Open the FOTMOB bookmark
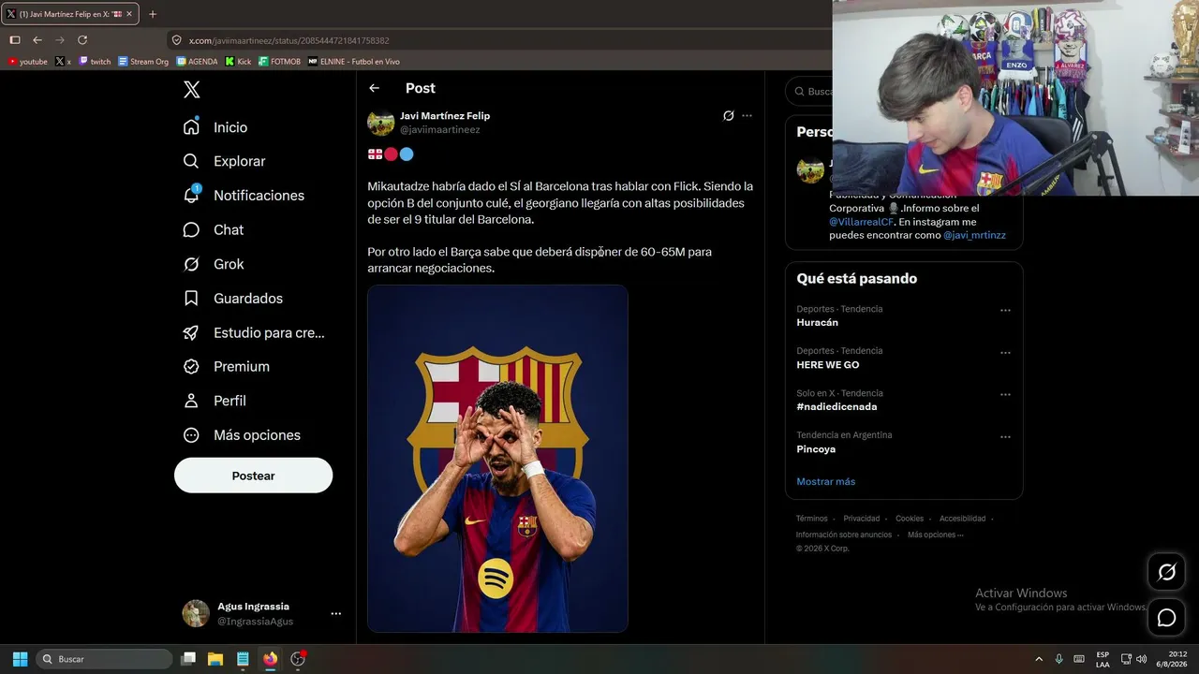Viewport: 1199px width, 674px height. point(279,62)
